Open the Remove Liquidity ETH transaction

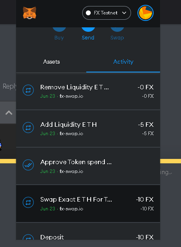pos(88,91)
